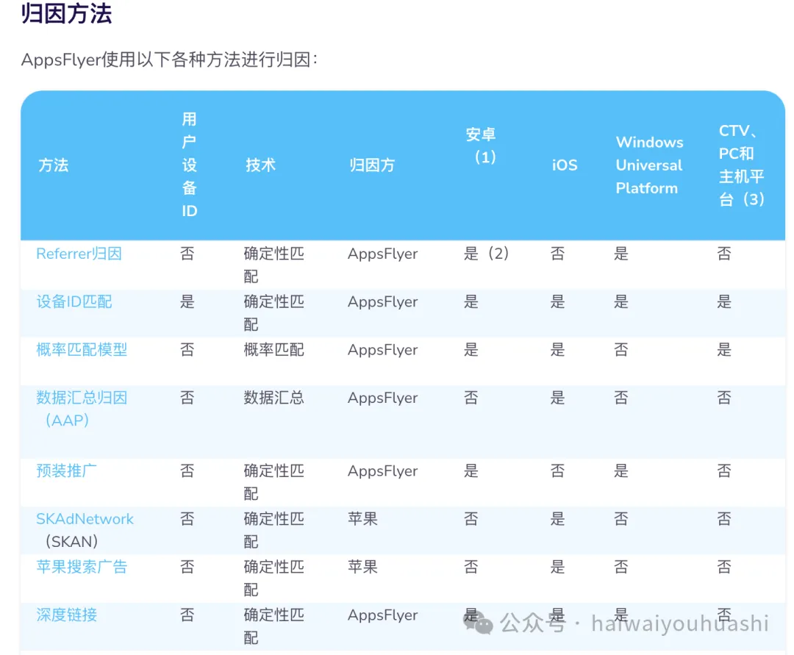The height and width of the screenshot is (655, 794).
Task: Click AppsFlyer in the 设备ID匹配 row
Action: point(383,301)
